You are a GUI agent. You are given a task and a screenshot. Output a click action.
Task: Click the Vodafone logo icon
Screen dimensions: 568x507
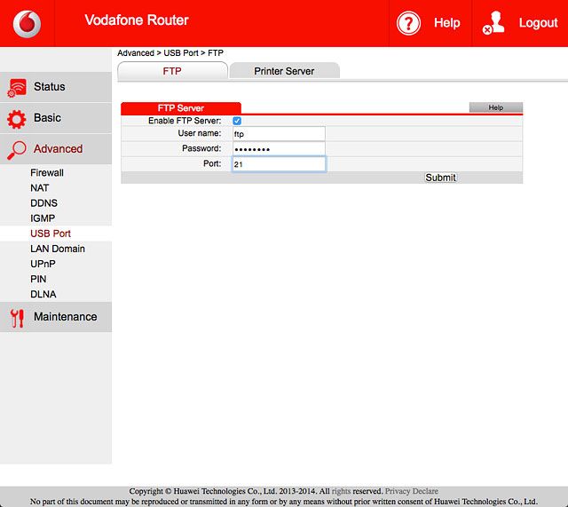click(28, 24)
